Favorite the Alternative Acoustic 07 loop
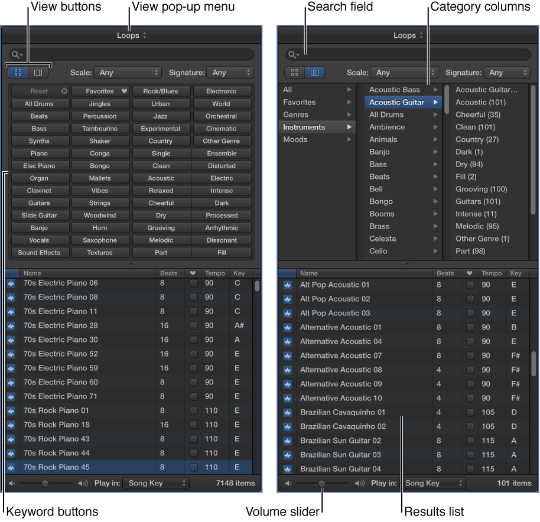The image size is (540, 522). click(x=470, y=355)
